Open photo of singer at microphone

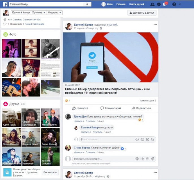[x=11, y=48]
